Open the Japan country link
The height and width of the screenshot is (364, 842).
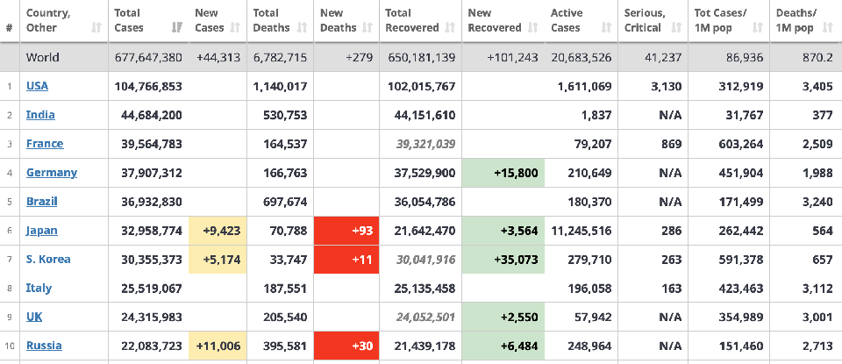(x=42, y=231)
